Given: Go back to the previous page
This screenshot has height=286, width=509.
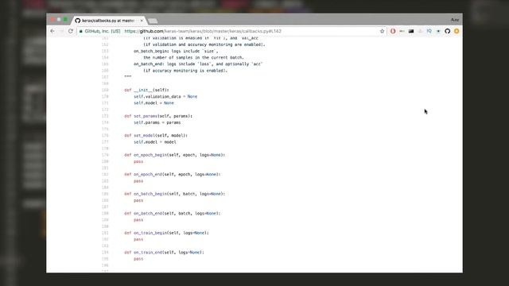Looking at the screenshot, I should point(52,31).
